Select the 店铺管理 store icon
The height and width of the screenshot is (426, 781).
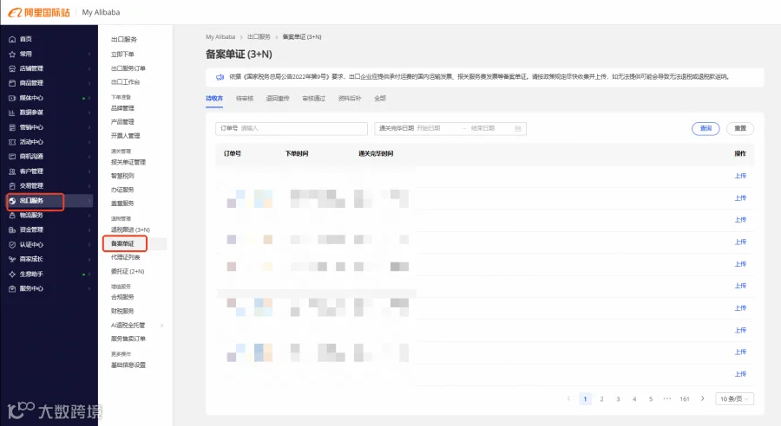[12, 68]
